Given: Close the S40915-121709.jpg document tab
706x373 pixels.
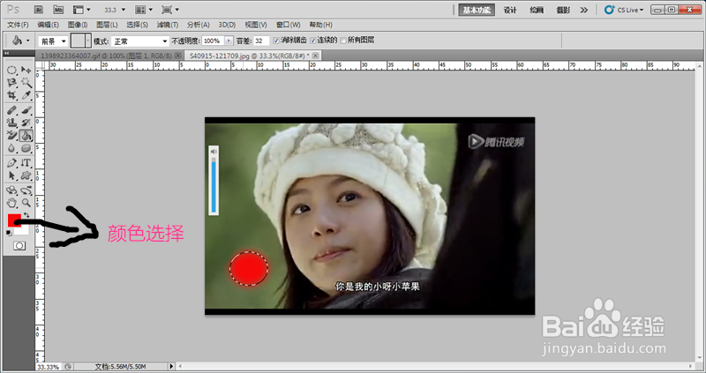Looking at the screenshot, I should click(316, 56).
